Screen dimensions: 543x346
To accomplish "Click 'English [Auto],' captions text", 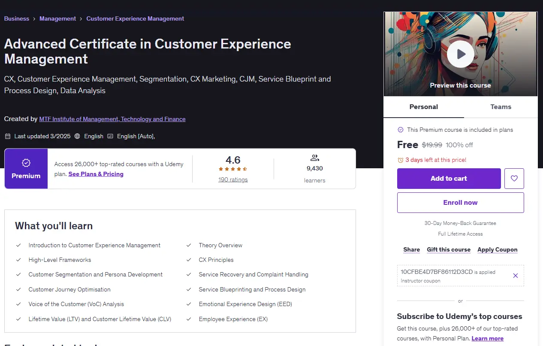I will tap(136, 136).
